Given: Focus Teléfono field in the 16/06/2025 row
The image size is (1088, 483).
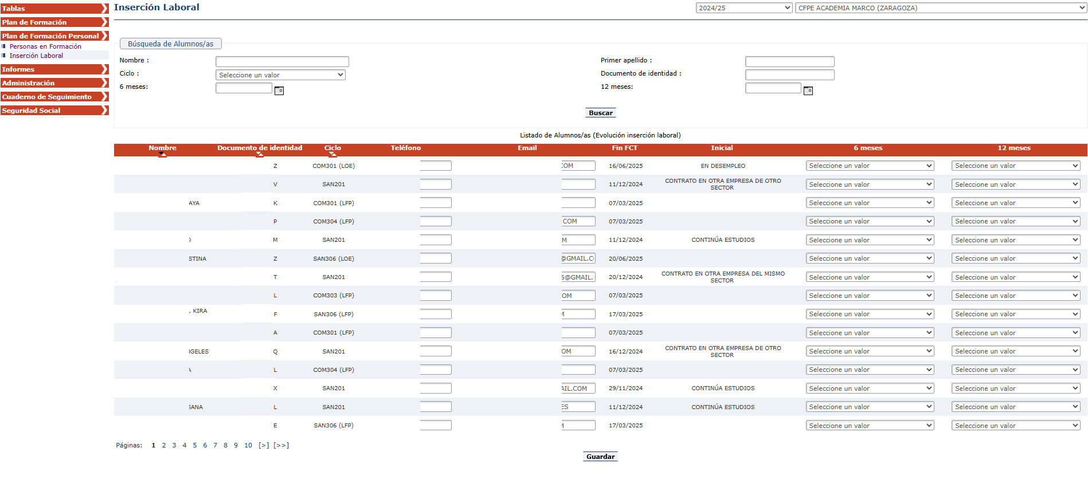Looking at the screenshot, I should click(x=436, y=166).
